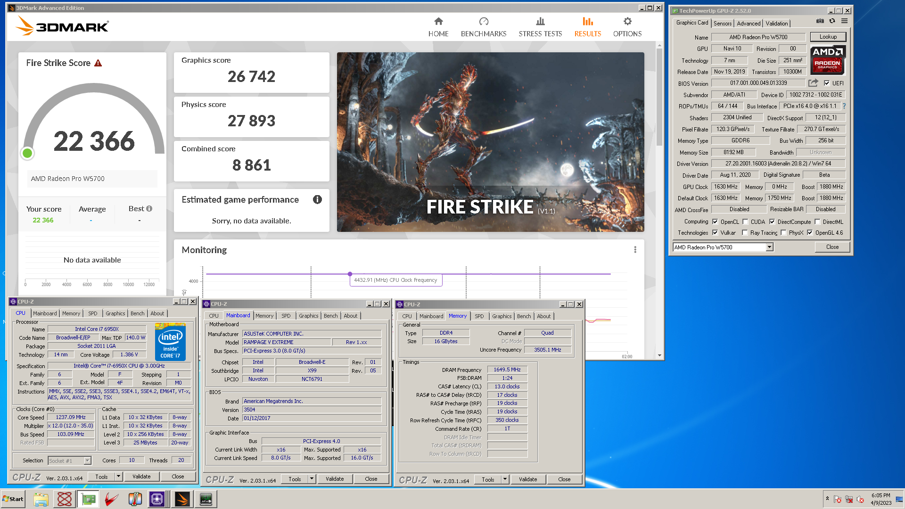Open the GPU selector dropdown in GPU-Z
Viewport: 905px width, 509px height.
point(770,247)
